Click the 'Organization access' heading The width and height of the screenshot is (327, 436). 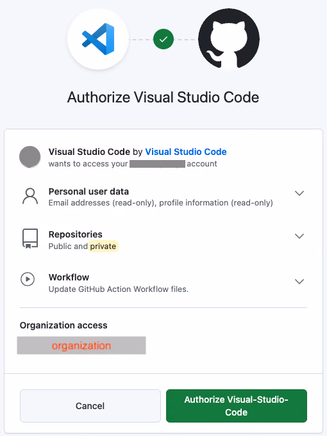point(63,325)
